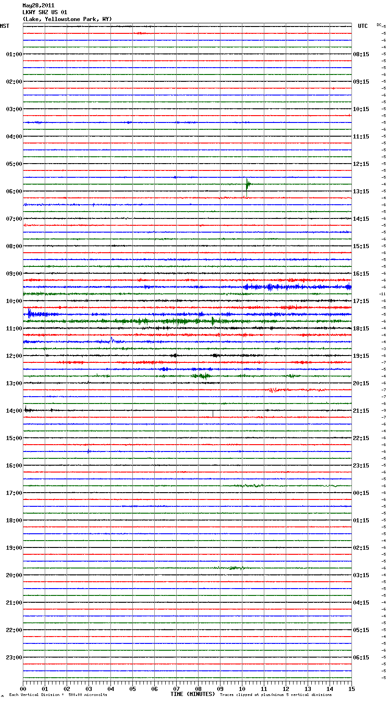
Task: Click the 21:15 UTC time label
Action: click(x=361, y=411)
